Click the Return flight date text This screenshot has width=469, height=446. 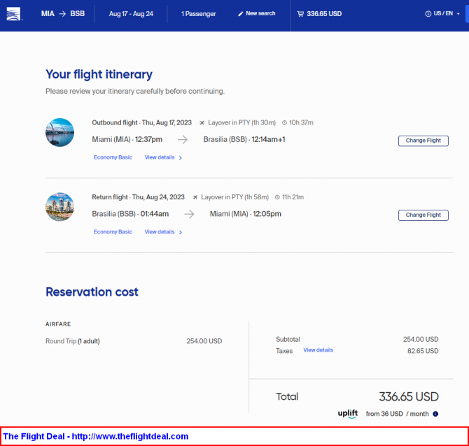point(138,197)
